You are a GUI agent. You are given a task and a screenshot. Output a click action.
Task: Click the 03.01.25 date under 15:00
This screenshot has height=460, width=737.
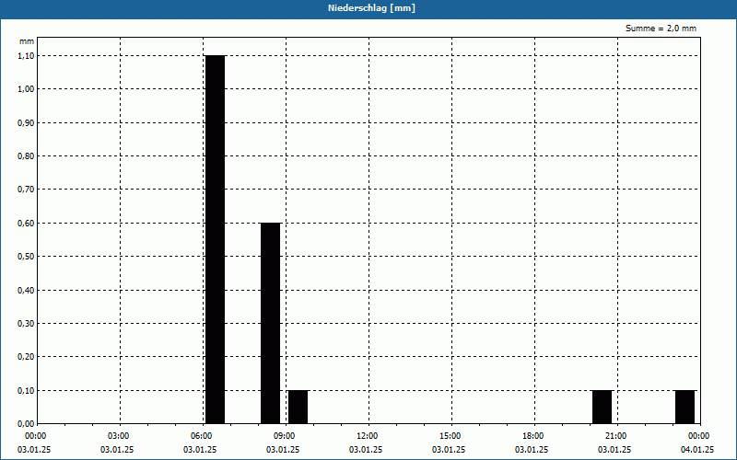(449, 450)
